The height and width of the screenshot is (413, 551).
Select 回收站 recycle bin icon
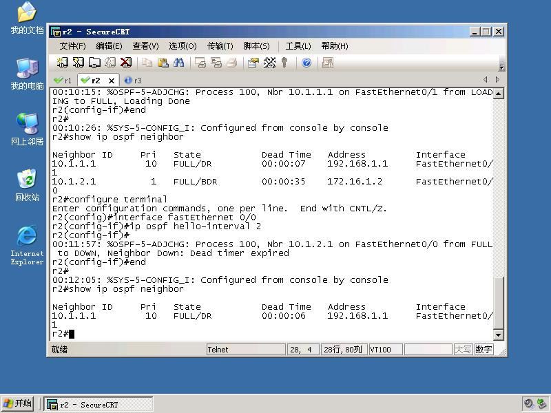pyautogui.click(x=27, y=185)
